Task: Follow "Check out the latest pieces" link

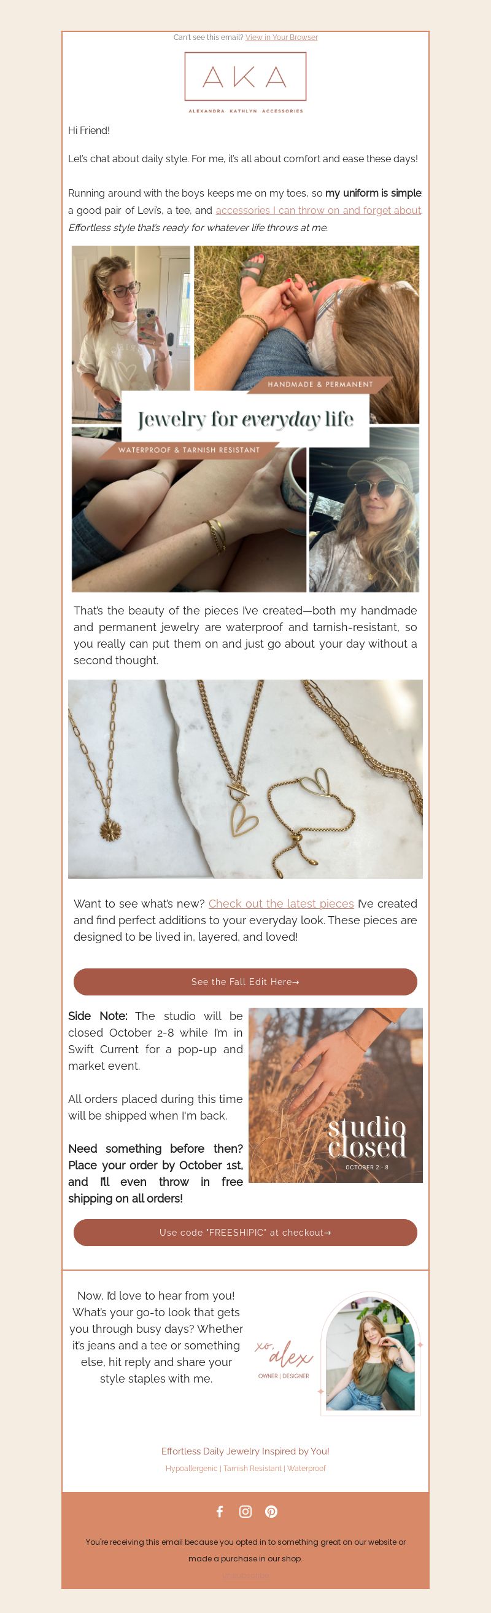Action: click(281, 903)
